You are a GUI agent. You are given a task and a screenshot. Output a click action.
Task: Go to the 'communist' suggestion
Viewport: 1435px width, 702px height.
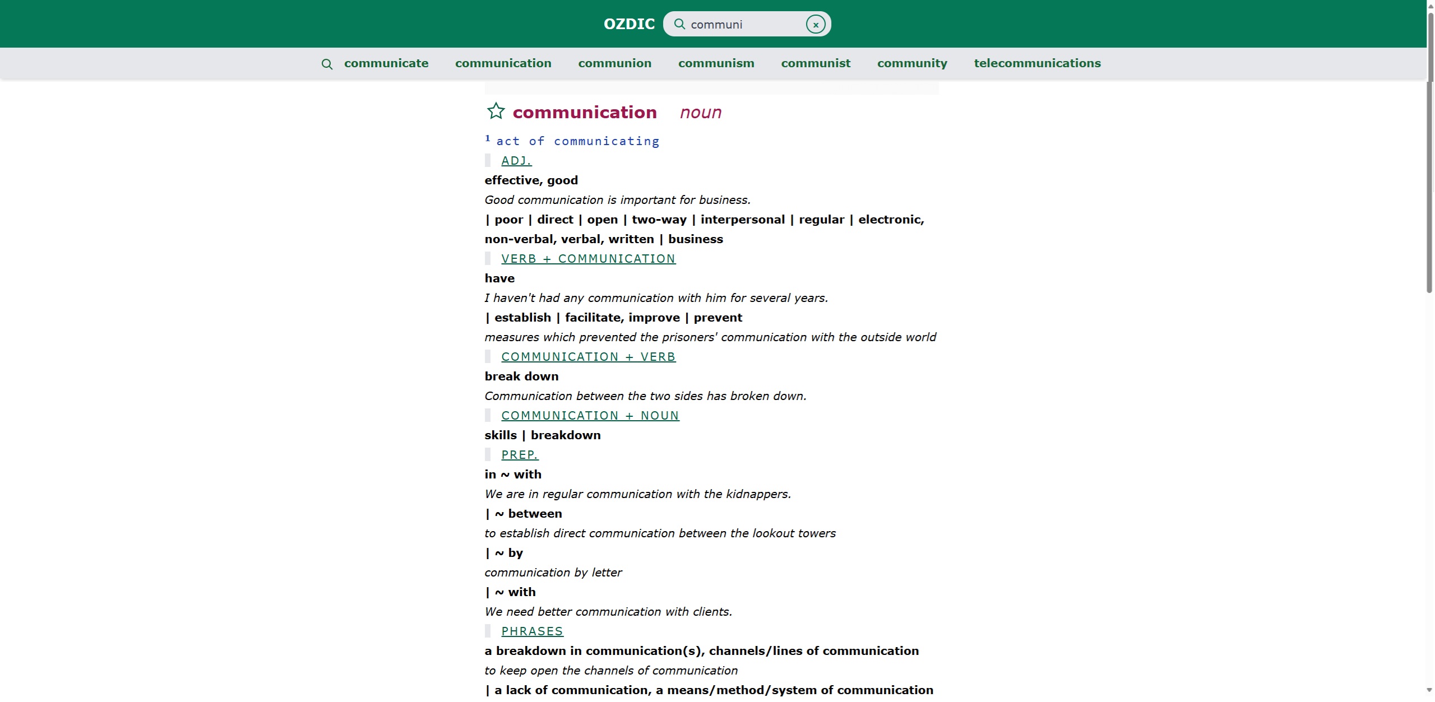[816, 63]
